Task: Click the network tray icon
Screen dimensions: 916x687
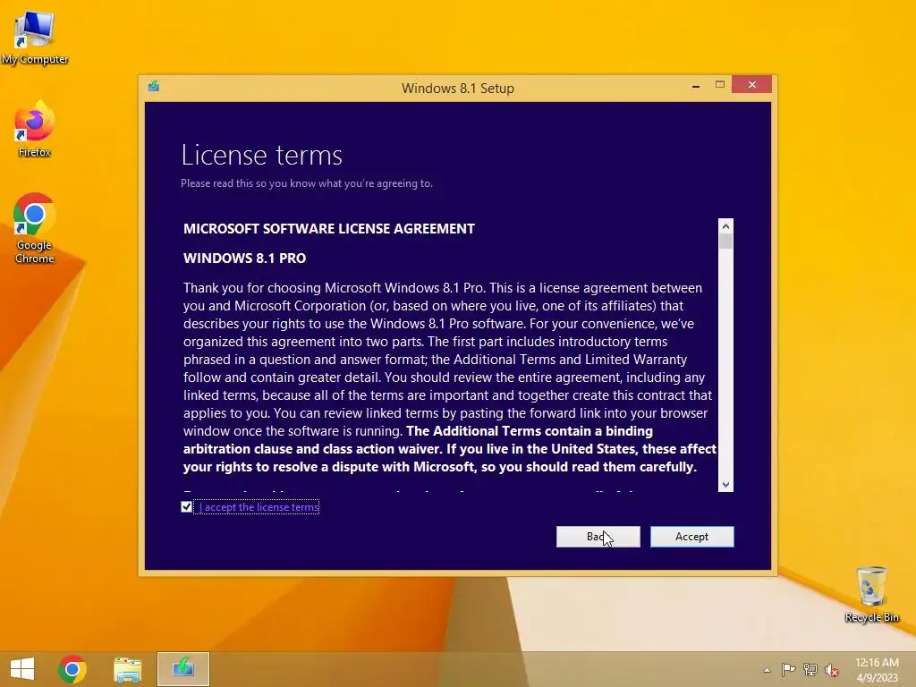Action: [x=810, y=670]
